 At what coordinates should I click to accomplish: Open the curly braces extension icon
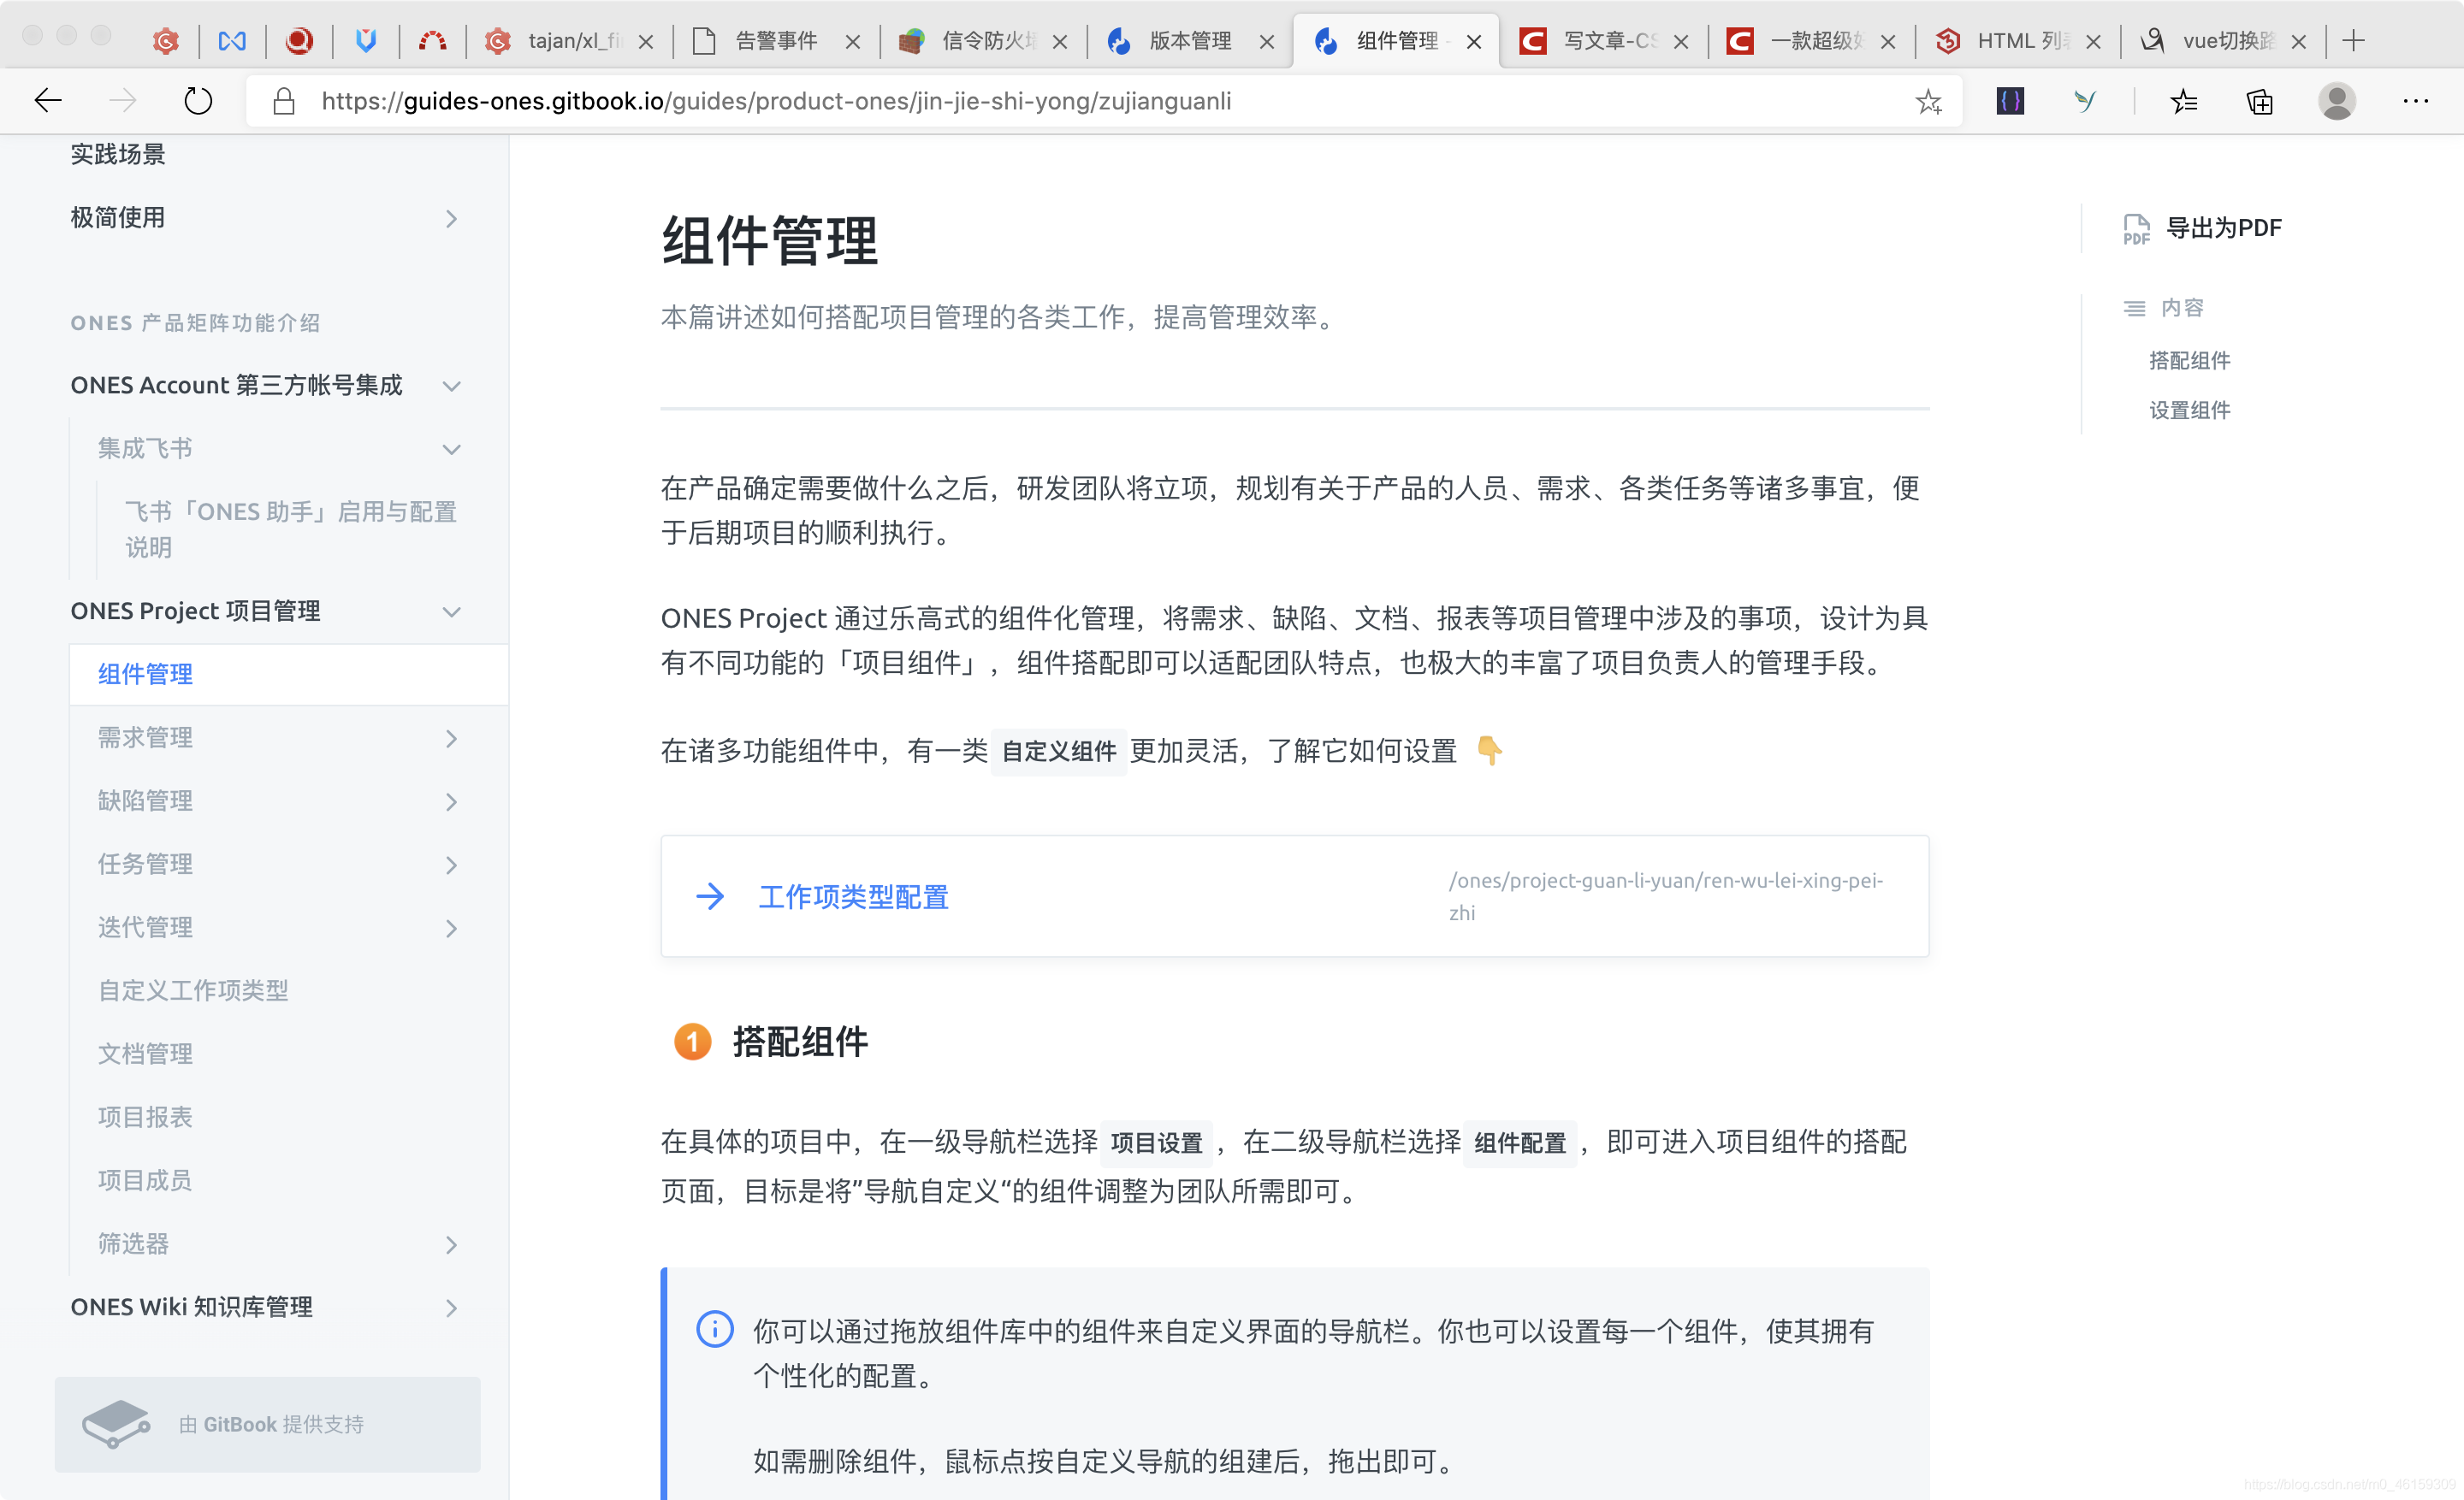click(2010, 101)
